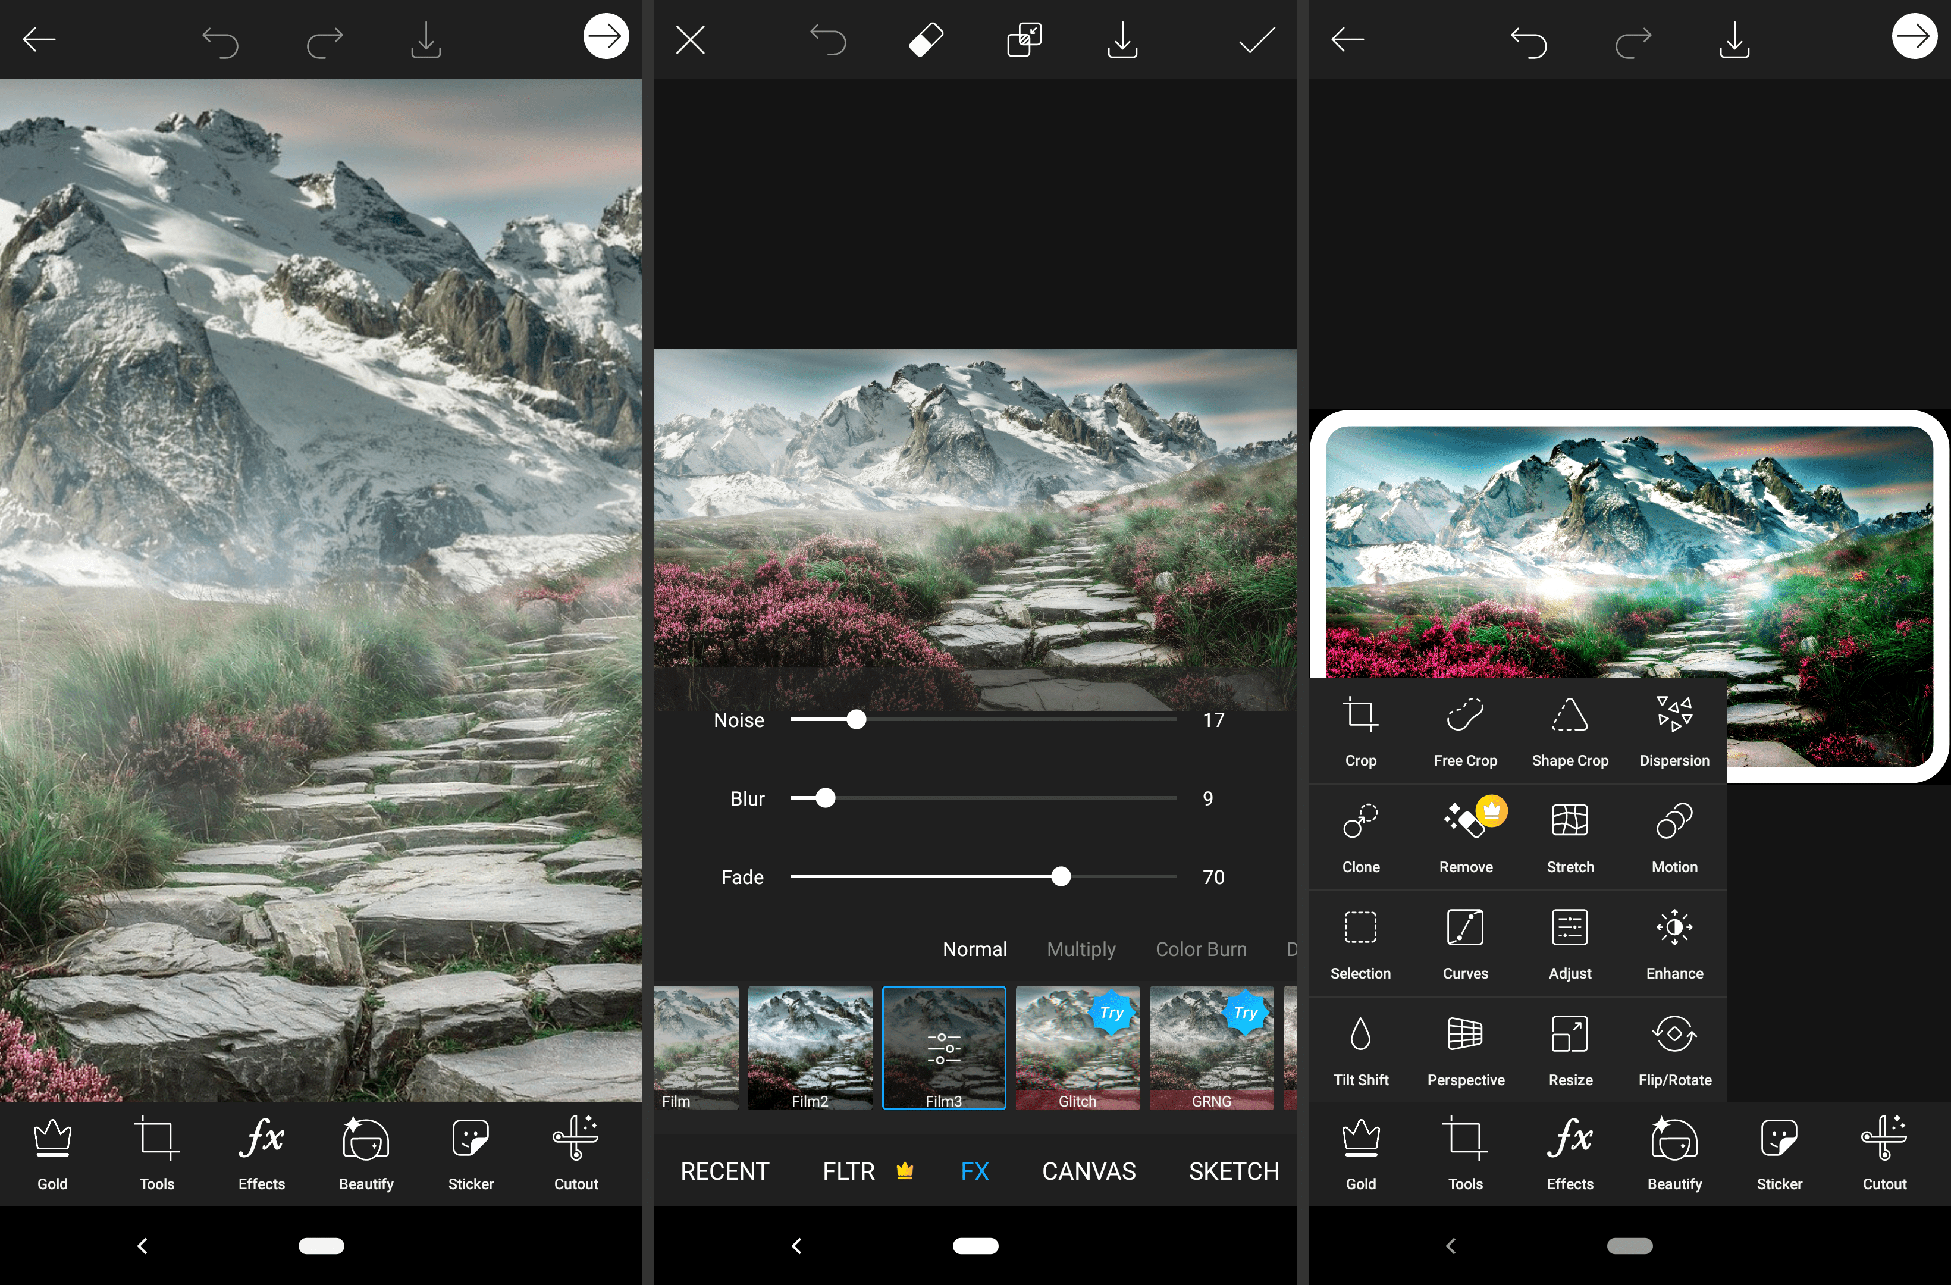Click the confirm checkmark button
Viewport: 1951px width, 1285px height.
click(x=1251, y=39)
